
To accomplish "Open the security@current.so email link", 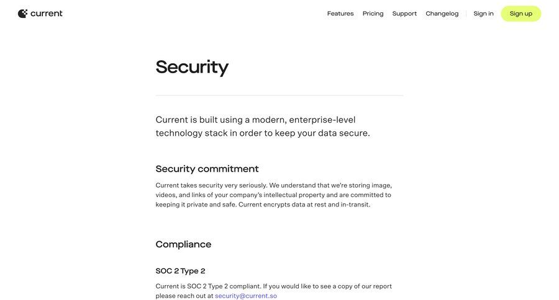I will click(x=246, y=296).
